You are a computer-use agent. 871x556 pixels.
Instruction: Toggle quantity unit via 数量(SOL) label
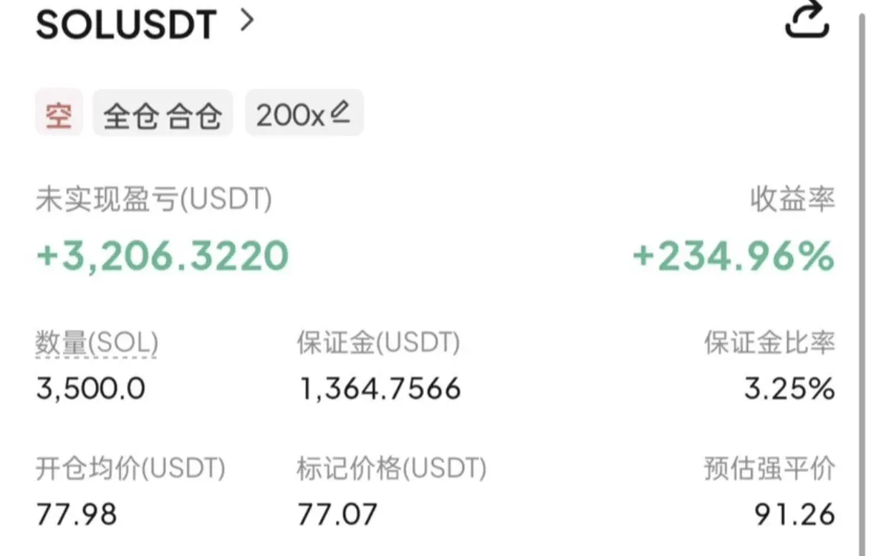(x=97, y=345)
